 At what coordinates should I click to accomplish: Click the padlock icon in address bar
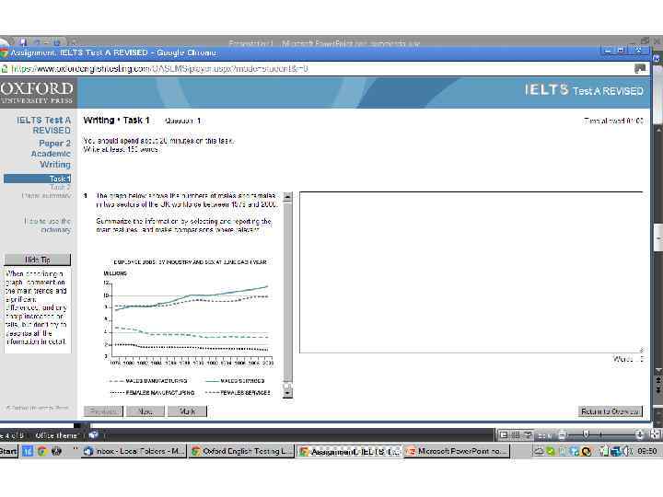pyautogui.click(x=5, y=68)
